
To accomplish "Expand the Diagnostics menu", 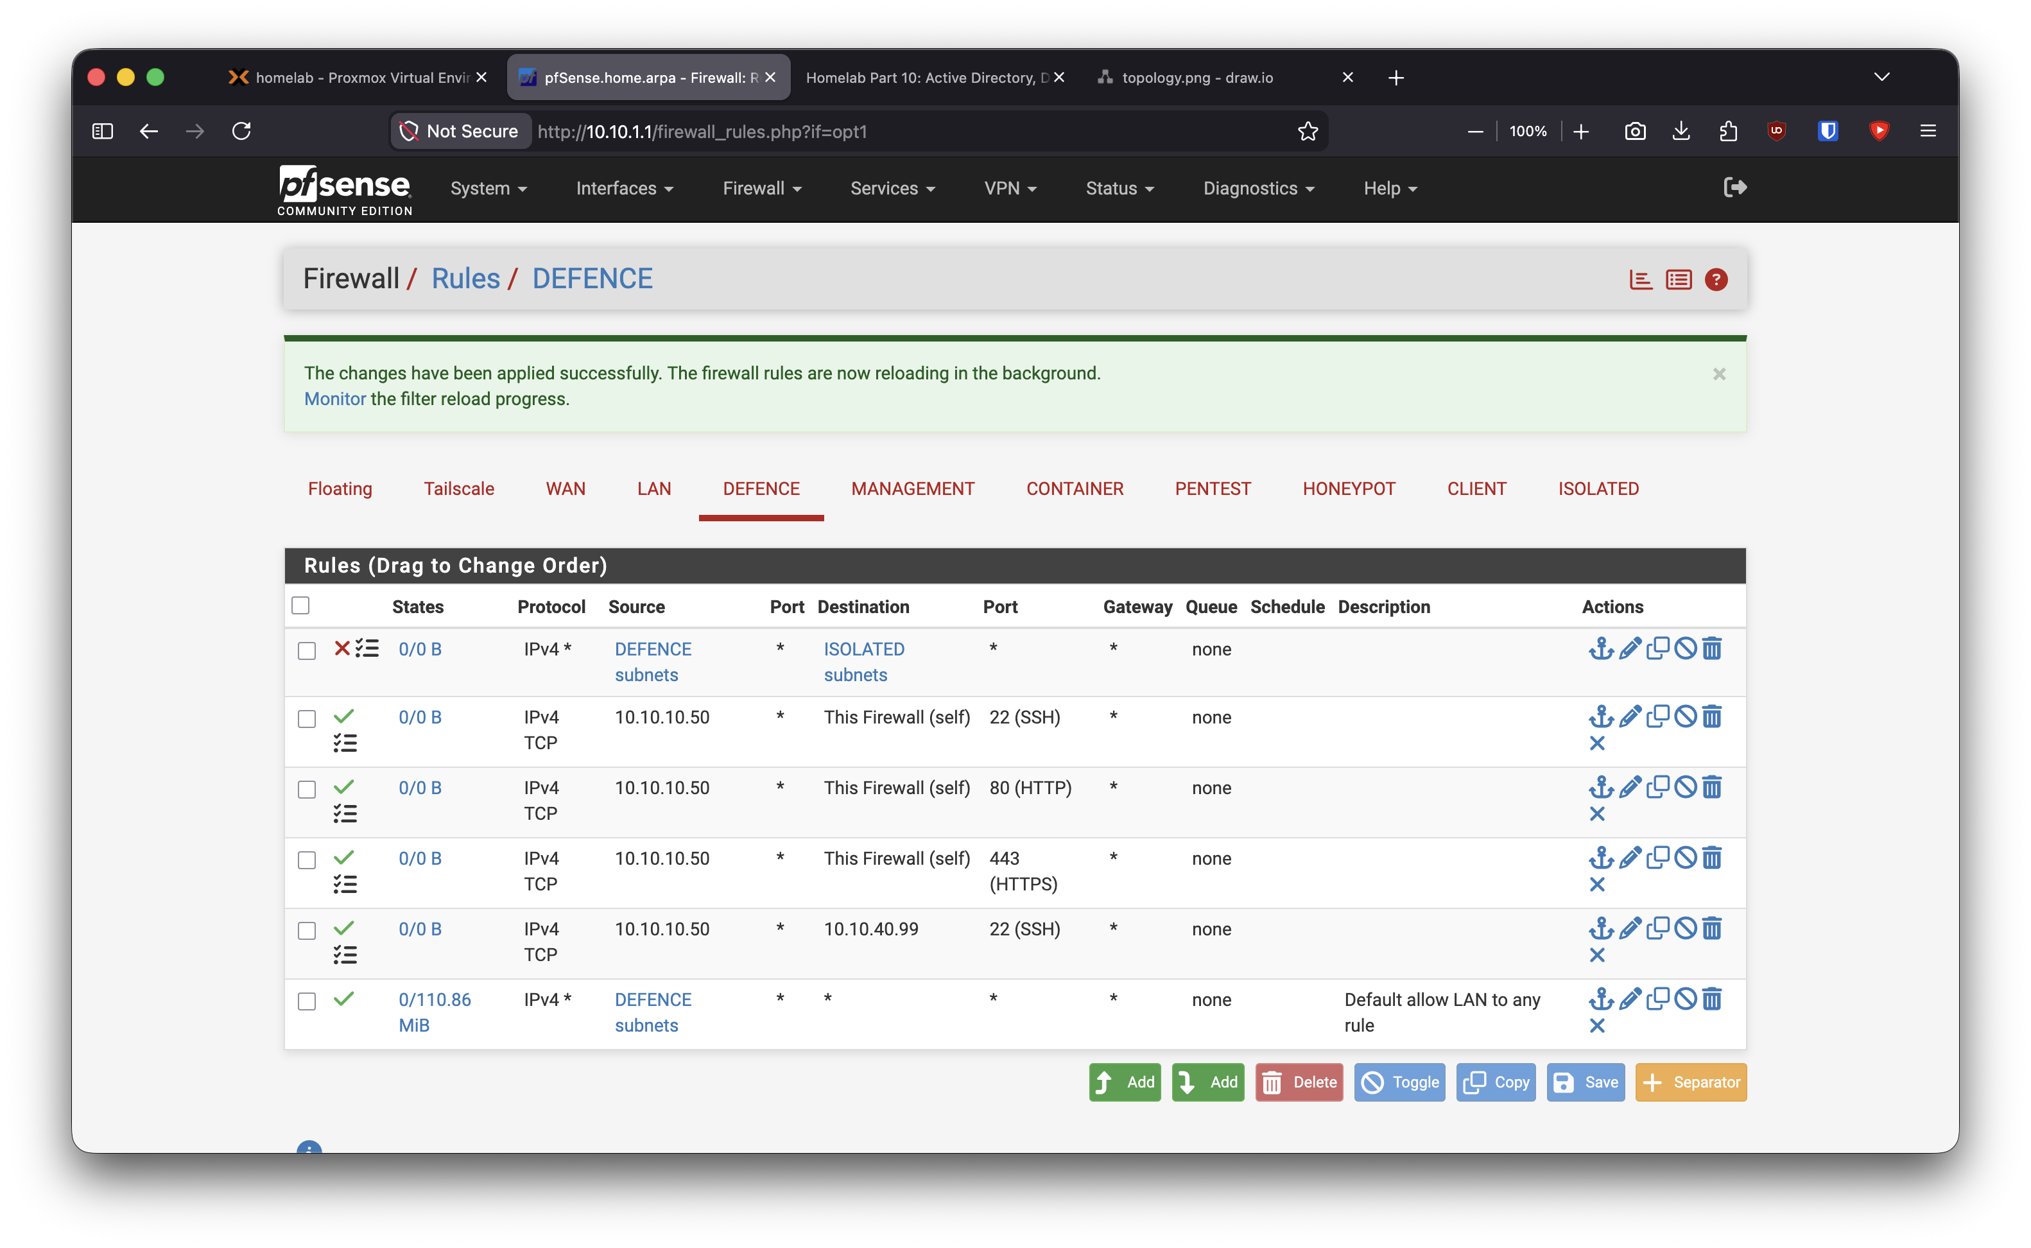I will point(1257,188).
